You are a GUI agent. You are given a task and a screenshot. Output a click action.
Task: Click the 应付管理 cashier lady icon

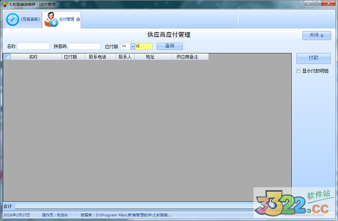coord(51,20)
